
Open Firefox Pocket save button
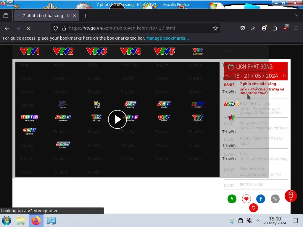point(243,28)
